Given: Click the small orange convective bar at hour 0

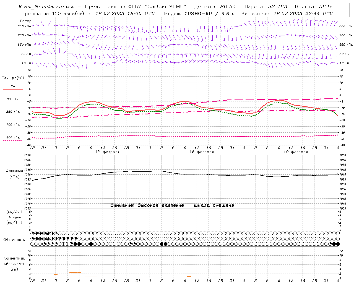Looking at the screenshot, I should (56, 274).
